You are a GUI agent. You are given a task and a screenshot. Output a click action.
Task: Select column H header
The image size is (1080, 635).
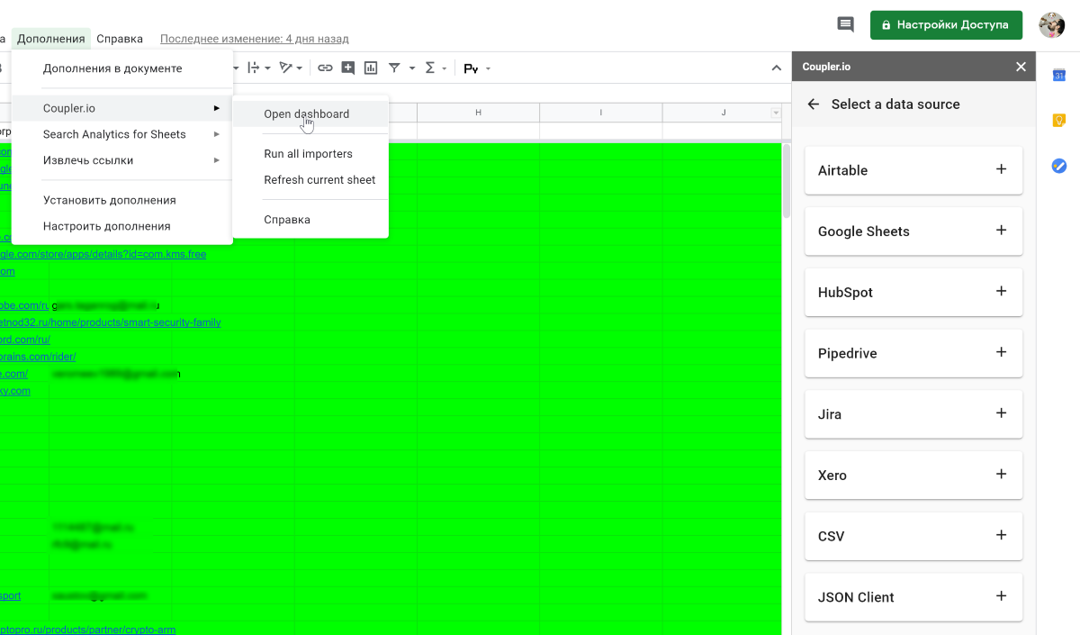478,113
